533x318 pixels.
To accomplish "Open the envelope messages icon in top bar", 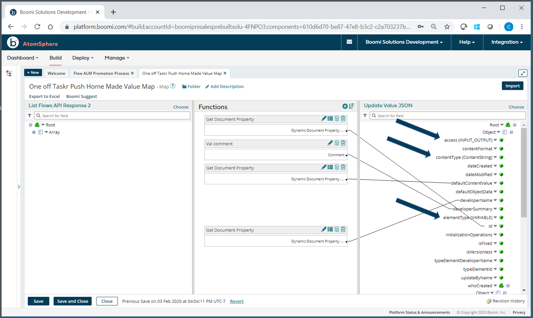I will pos(349,42).
